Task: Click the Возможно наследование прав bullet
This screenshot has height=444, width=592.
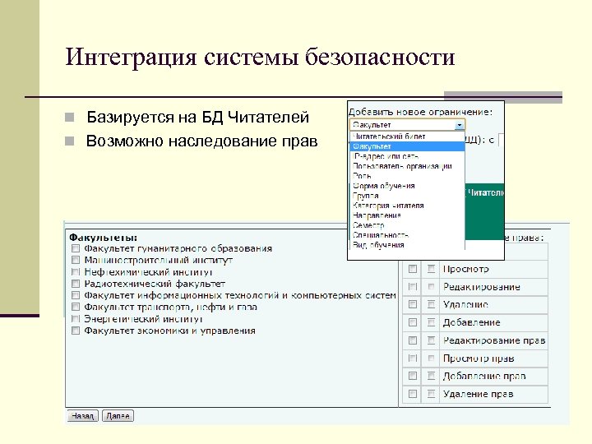Action: click(x=202, y=141)
